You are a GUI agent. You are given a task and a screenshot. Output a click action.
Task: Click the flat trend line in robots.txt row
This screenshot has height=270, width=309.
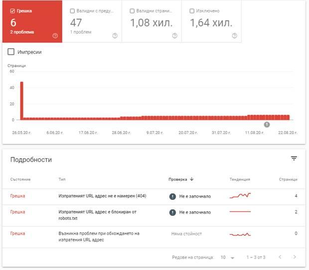tap(240, 212)
